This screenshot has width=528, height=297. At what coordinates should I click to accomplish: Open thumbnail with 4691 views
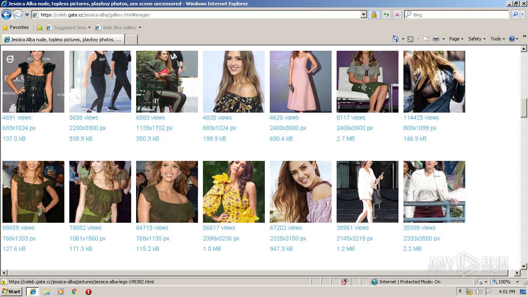tap(33, 82)
